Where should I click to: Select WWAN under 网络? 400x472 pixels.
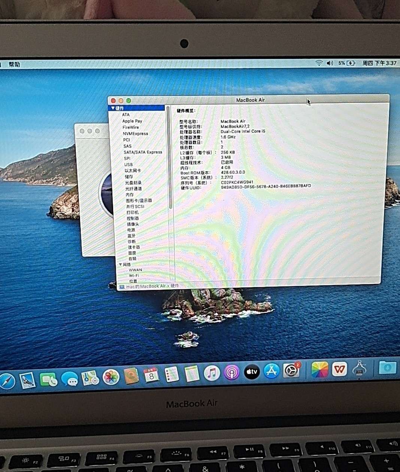pyautogui.click(x=136, y=270)
